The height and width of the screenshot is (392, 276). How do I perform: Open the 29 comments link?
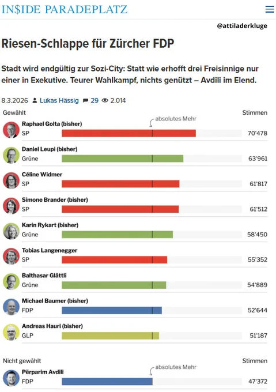(x=94, y=100)
